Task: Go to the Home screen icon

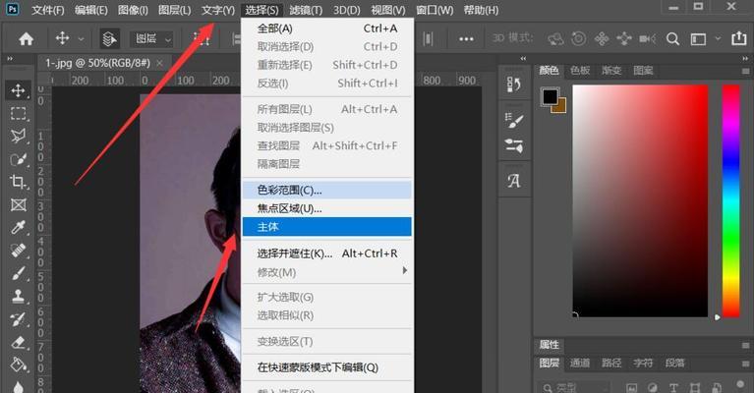Action: click(26, 39)
